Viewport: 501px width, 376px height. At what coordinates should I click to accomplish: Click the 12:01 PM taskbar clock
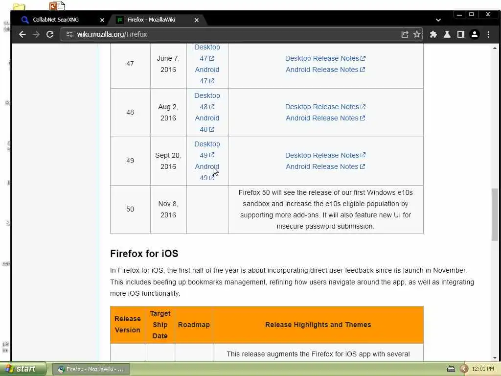pos(483,369)
